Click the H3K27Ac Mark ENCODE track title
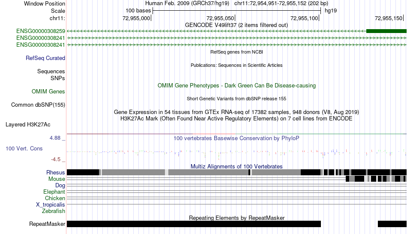 pos(236,119)
